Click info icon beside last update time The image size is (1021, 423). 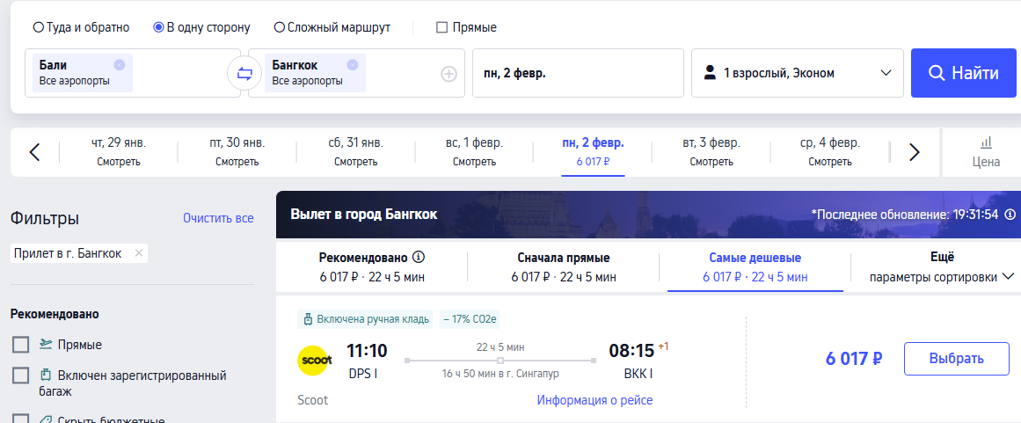pos(1010,214)
